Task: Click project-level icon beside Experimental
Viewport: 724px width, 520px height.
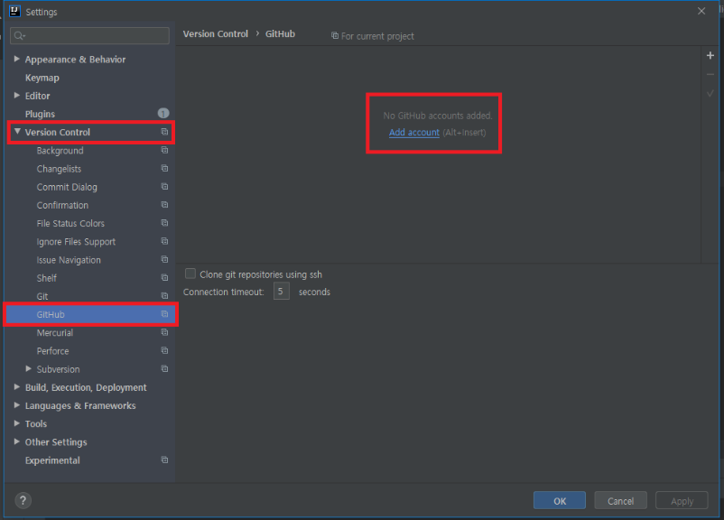Action: [x=164, y=460]
